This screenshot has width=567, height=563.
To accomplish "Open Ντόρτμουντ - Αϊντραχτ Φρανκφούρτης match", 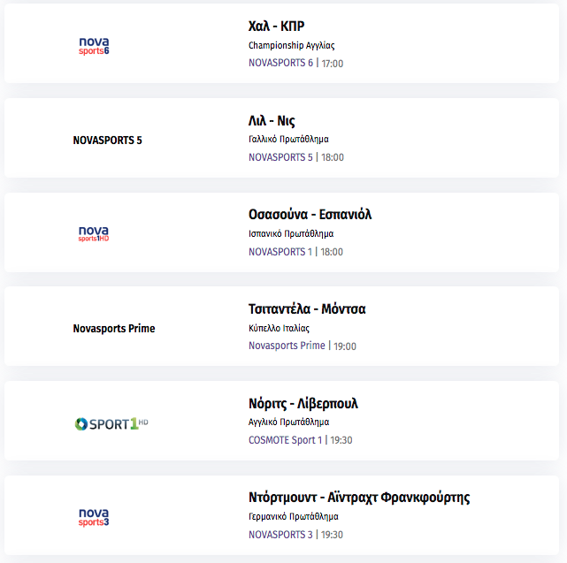I will (359, 498).
